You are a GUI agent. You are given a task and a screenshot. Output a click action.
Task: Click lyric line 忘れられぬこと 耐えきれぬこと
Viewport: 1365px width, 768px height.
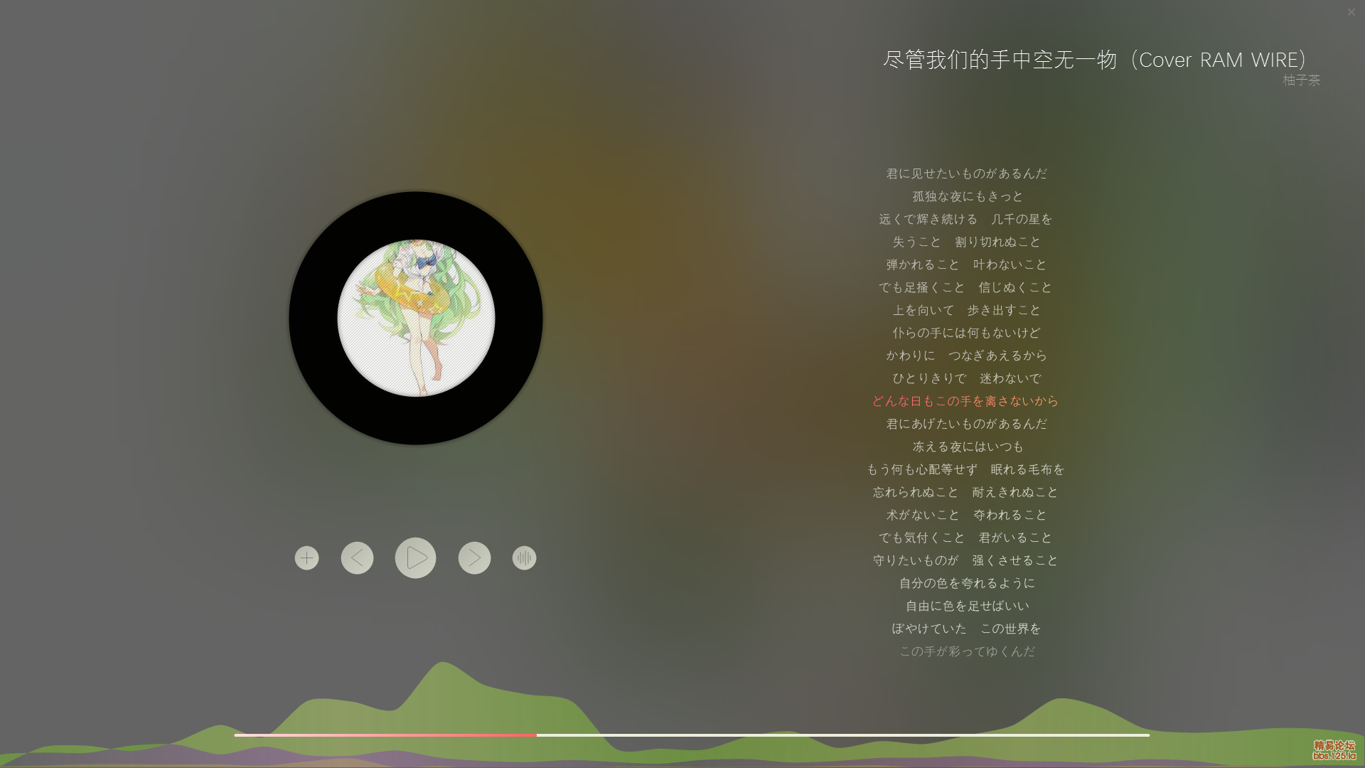(x=965, y=492)
